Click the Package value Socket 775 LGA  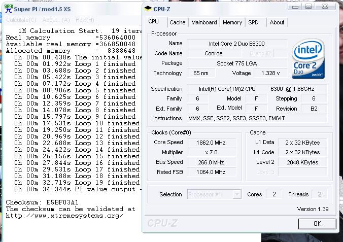point(237,63)
